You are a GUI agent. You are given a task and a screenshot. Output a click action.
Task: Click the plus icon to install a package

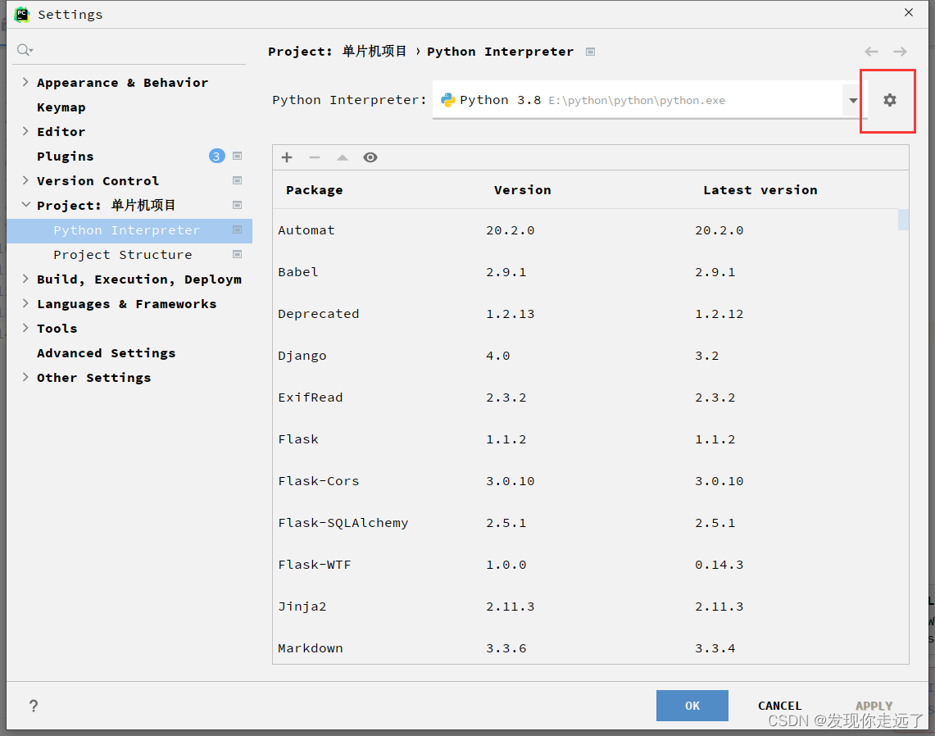click(x=287, y=157)
